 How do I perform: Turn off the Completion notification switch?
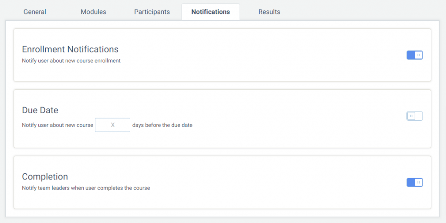pos(415,182)
